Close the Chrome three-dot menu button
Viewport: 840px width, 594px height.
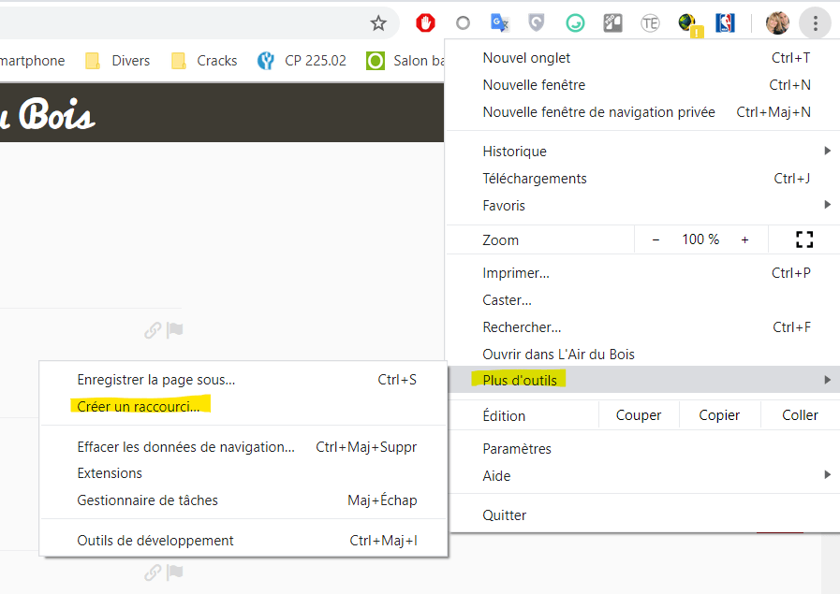816,23
